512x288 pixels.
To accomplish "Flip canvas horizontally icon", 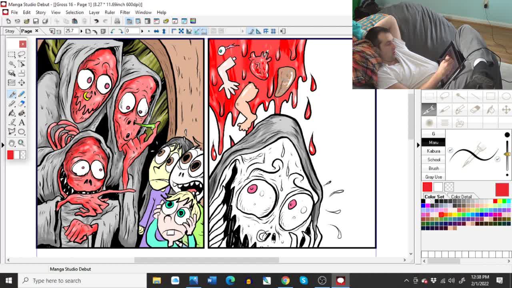I will [x=156, y=31].
